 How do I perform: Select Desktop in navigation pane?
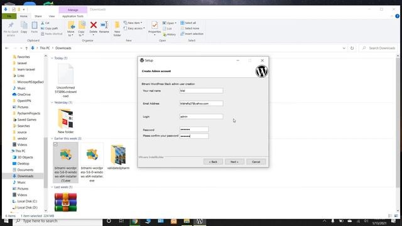coord(23,163)
